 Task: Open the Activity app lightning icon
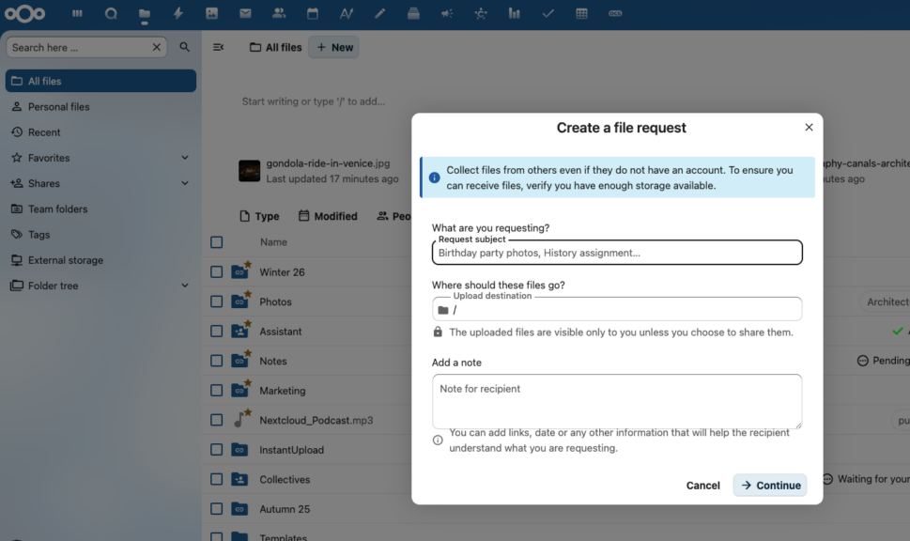pyautogui.click(x=178, y=13)
